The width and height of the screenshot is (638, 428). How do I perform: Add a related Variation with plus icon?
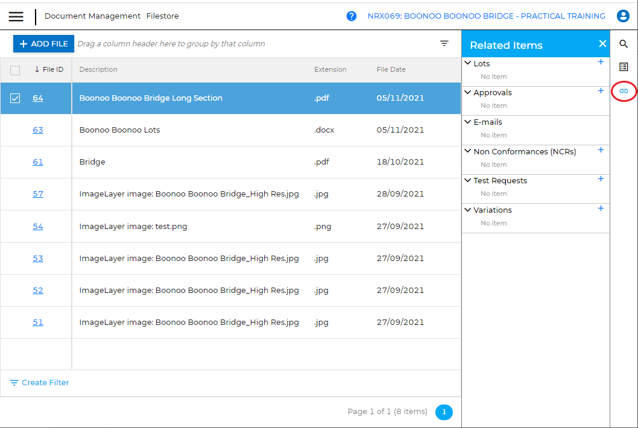tap(601, 209)
